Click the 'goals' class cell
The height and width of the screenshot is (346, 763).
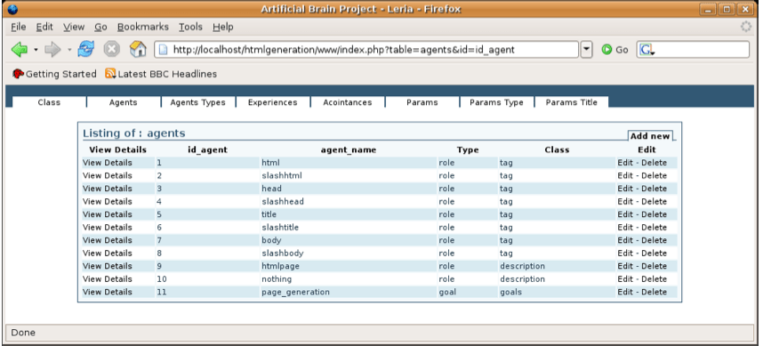pyautogui.click(x=511, y=292)
